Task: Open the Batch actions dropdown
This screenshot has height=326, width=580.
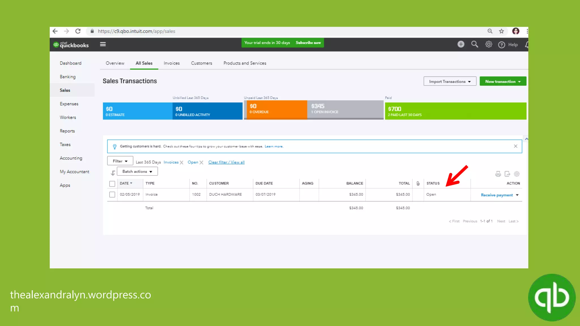Action: point(137,171)
